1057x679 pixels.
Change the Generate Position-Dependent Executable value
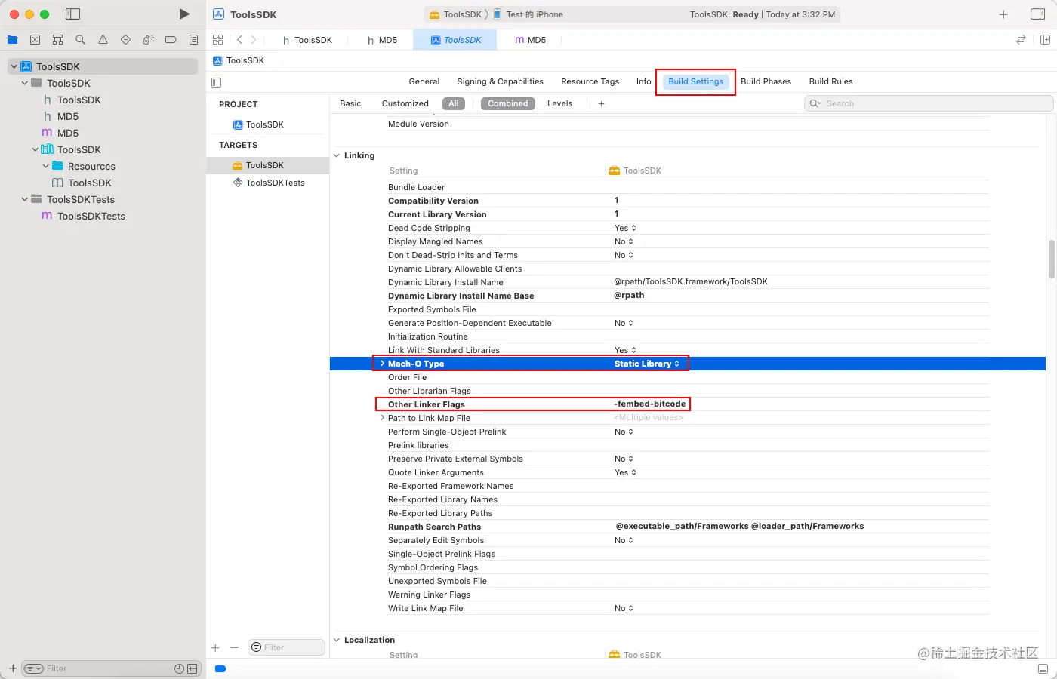click(x=624, y=323)
